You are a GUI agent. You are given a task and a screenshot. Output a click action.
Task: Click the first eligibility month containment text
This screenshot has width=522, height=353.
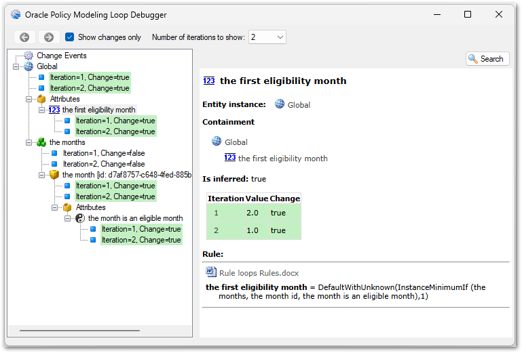point(283,159)
